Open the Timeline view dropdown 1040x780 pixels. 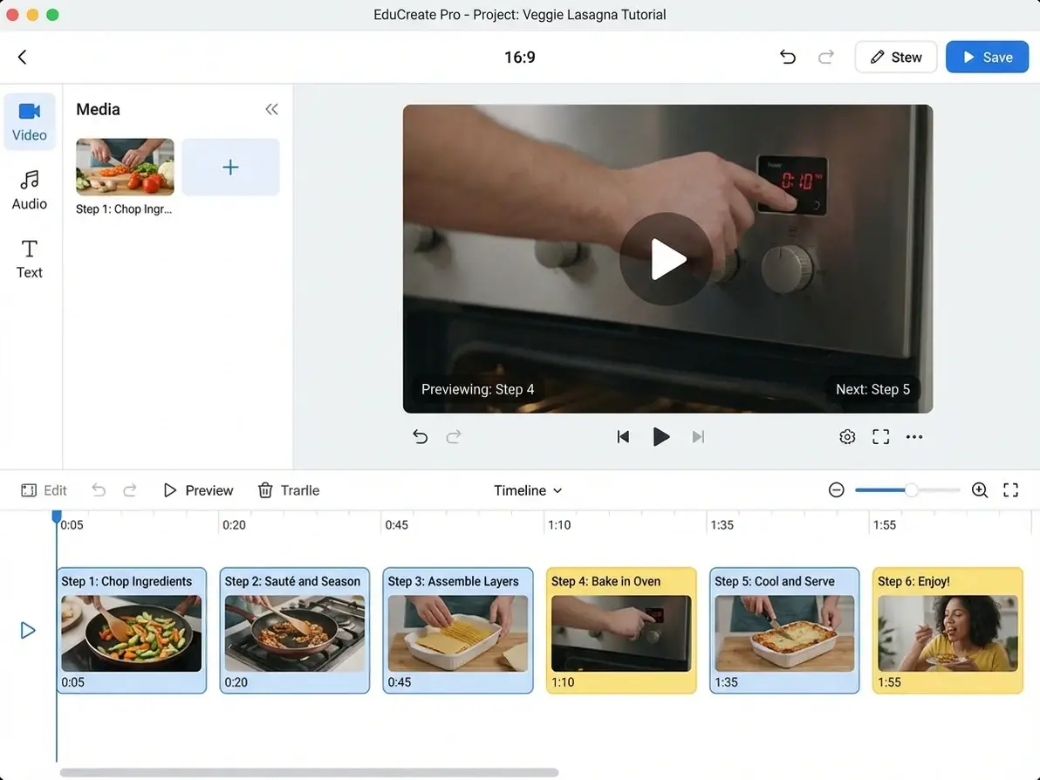coord(527,489)
